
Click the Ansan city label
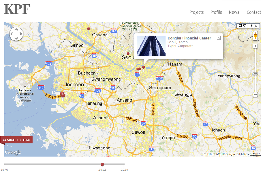[x=99, y=118]
